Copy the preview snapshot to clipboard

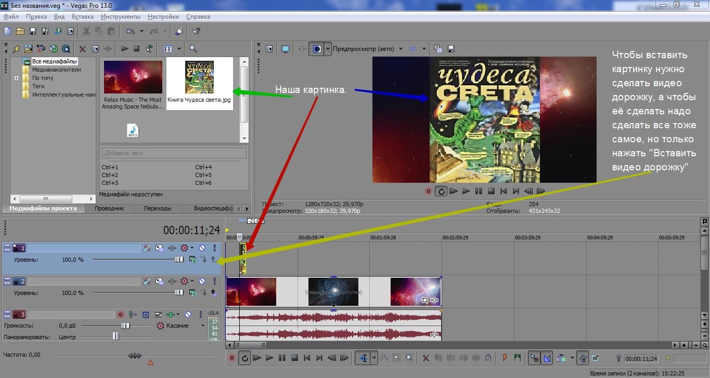438,49
